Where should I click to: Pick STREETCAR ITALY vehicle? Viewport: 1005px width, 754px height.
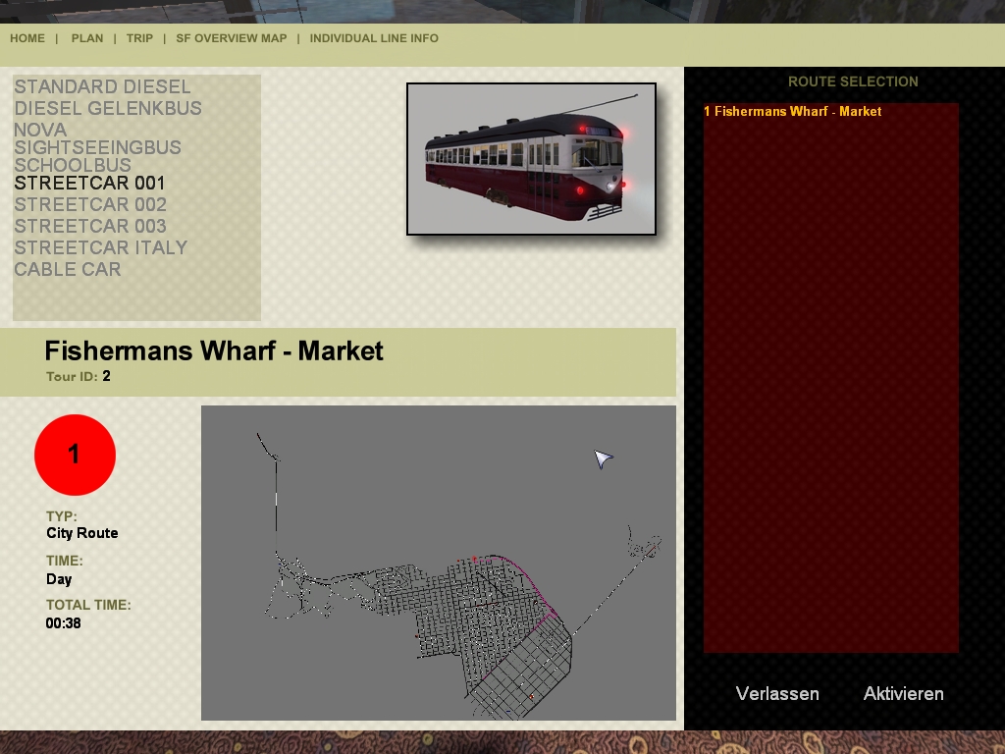point(101,247)
